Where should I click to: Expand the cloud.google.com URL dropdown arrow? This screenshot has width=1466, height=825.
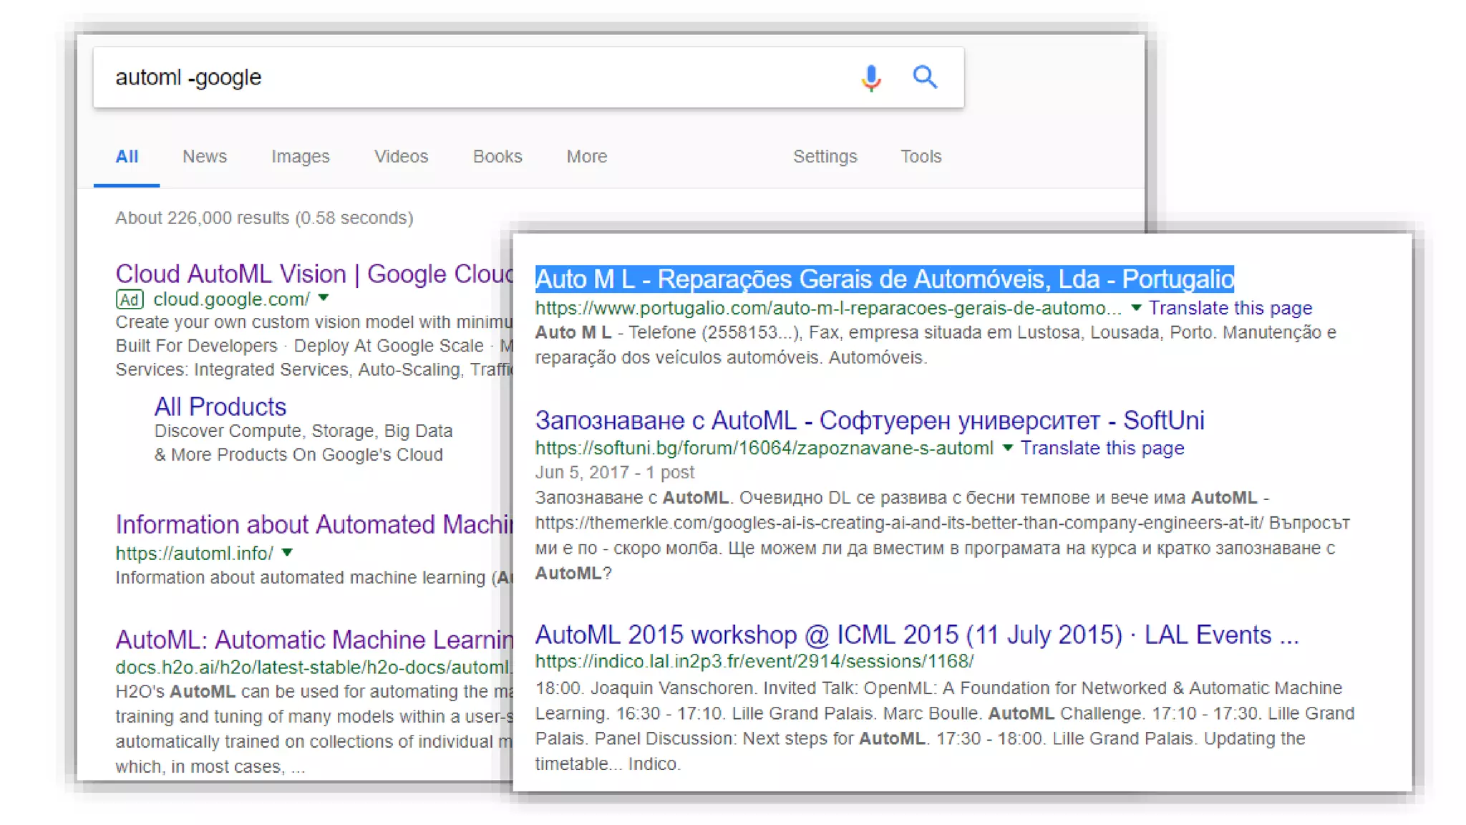pyautogui.click(x=324, y=298)
